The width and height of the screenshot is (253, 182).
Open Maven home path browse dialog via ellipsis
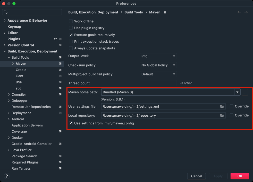pyautogui.click(x=244, y=92)
